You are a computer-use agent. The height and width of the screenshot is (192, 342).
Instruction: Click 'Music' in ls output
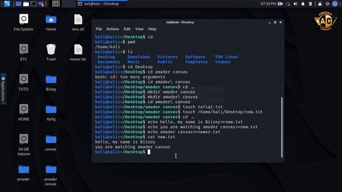pyautogui.click(x=134, y=62)
